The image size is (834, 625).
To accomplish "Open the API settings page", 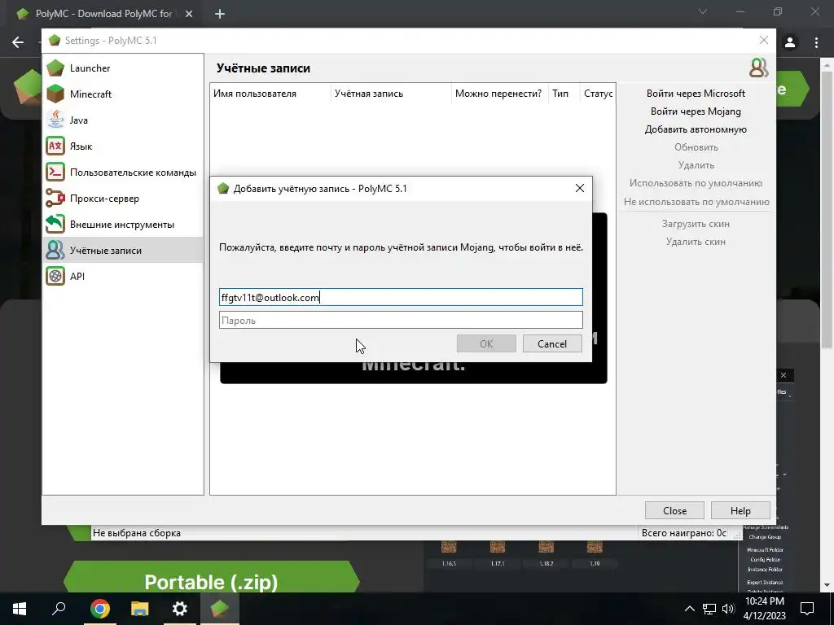I will [123, 277].
